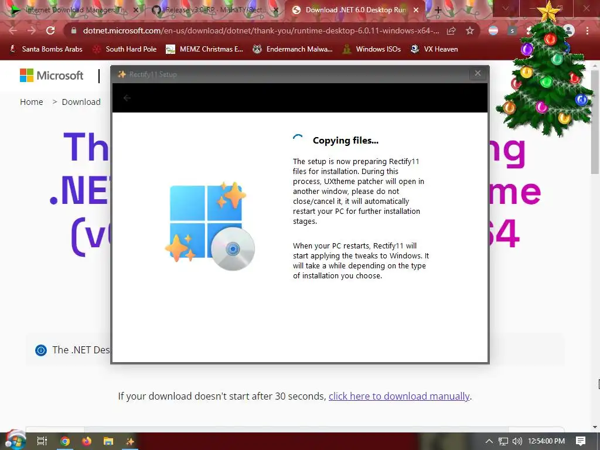Close the Download .NET 6.0 tab
This screenshot has width=600, height=450.
[x=416, y=11]
